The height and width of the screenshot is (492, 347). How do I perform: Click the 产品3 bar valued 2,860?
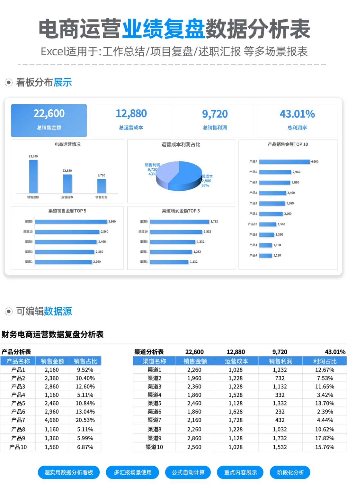coord(275,182)
